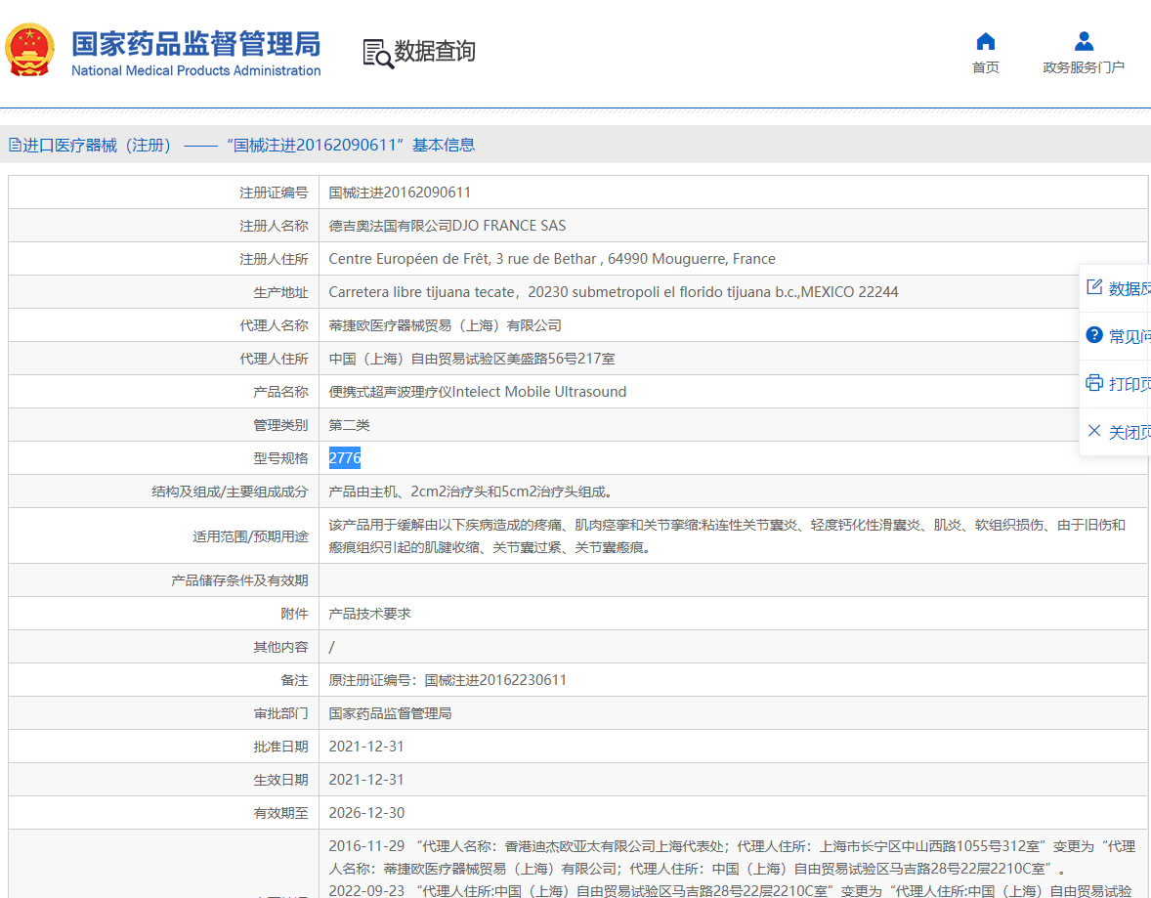The width and height of the screenshot is (1151, 898).
Task: Select registration number 国械注进20162090611 in the table
Action: (400, 192)
